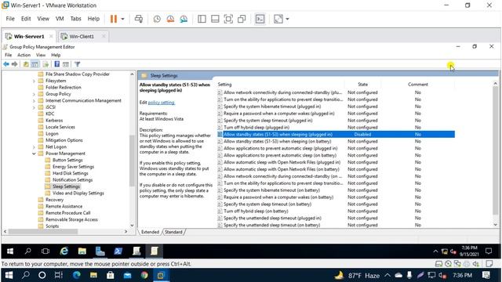Sort list by the State column header
502x282 pixels.
362,85
